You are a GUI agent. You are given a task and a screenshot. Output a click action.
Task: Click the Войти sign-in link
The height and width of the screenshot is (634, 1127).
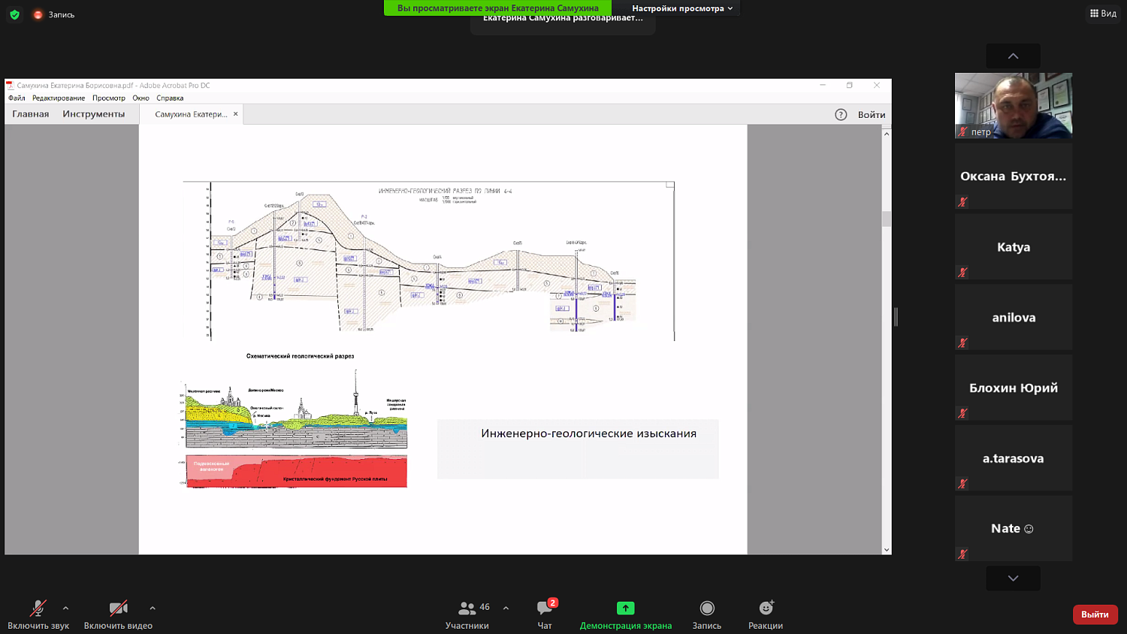(872, 114)
